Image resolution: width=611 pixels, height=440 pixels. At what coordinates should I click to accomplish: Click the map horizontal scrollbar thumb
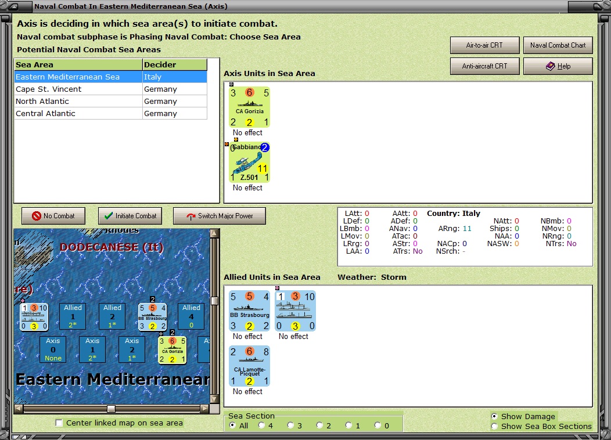coord(111,409)
